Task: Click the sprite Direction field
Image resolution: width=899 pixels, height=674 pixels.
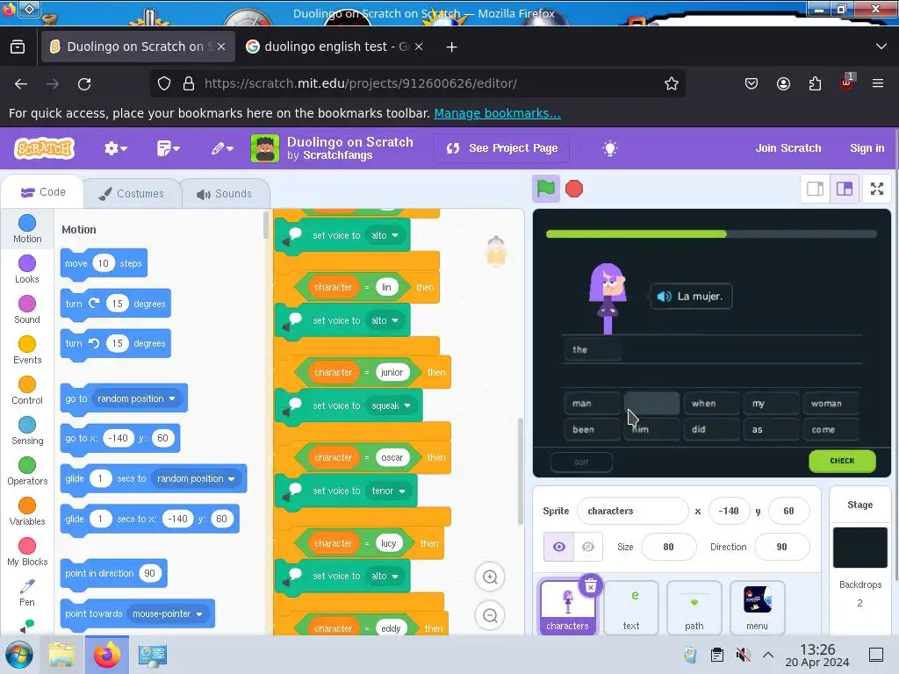Action: click(x=781, y=547)
